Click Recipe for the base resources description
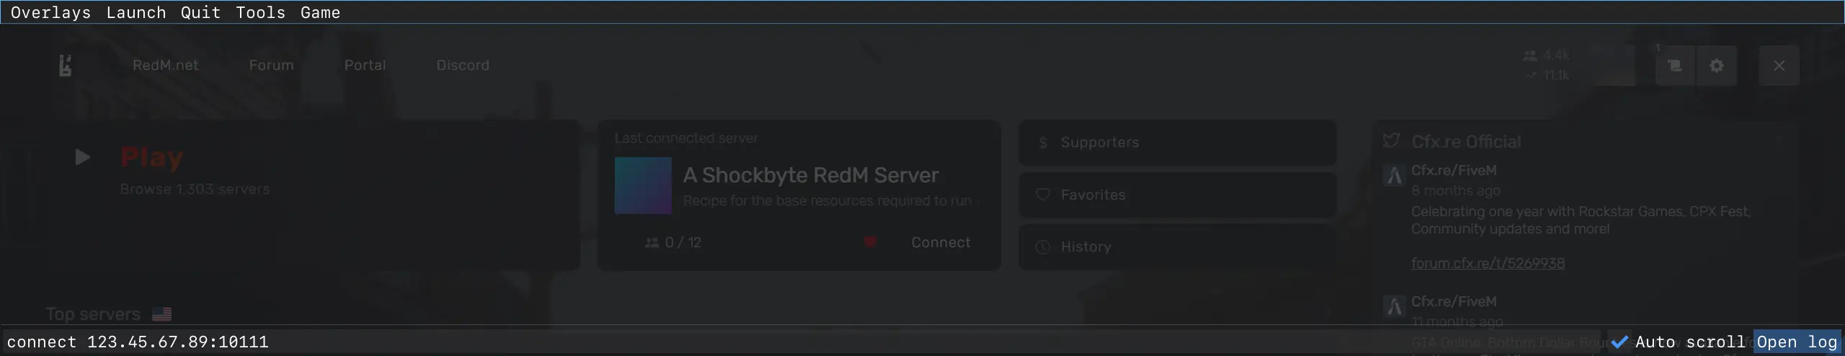Image resolution: width=1845 pixels, height=356 pixels. coord(830,201)
